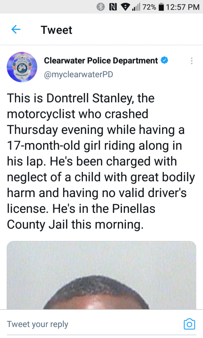The image size is (203, 338).
Task: Tap the Wi-Fi icon in status bar
Action: (x=124, y=7)
